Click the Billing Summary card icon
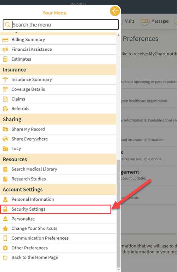The height and width of the screenshot is (272, 177). [5, 40]
